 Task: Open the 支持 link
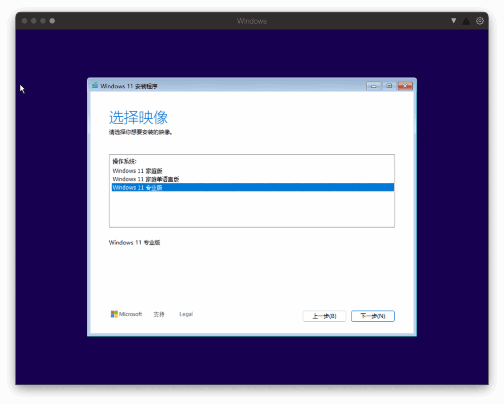(x=159, y=314)
